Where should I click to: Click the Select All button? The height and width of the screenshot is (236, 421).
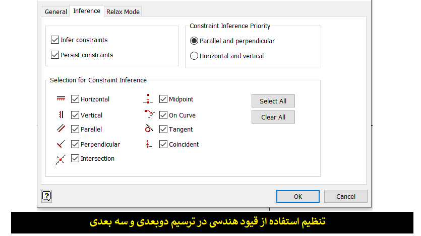pos(273,101)
